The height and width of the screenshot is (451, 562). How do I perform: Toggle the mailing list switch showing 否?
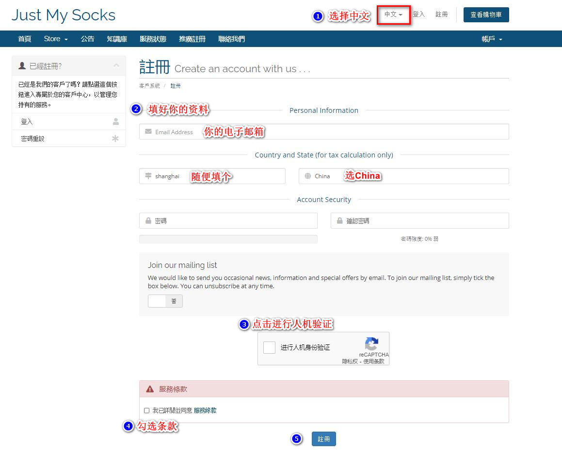tap(165, 301)
